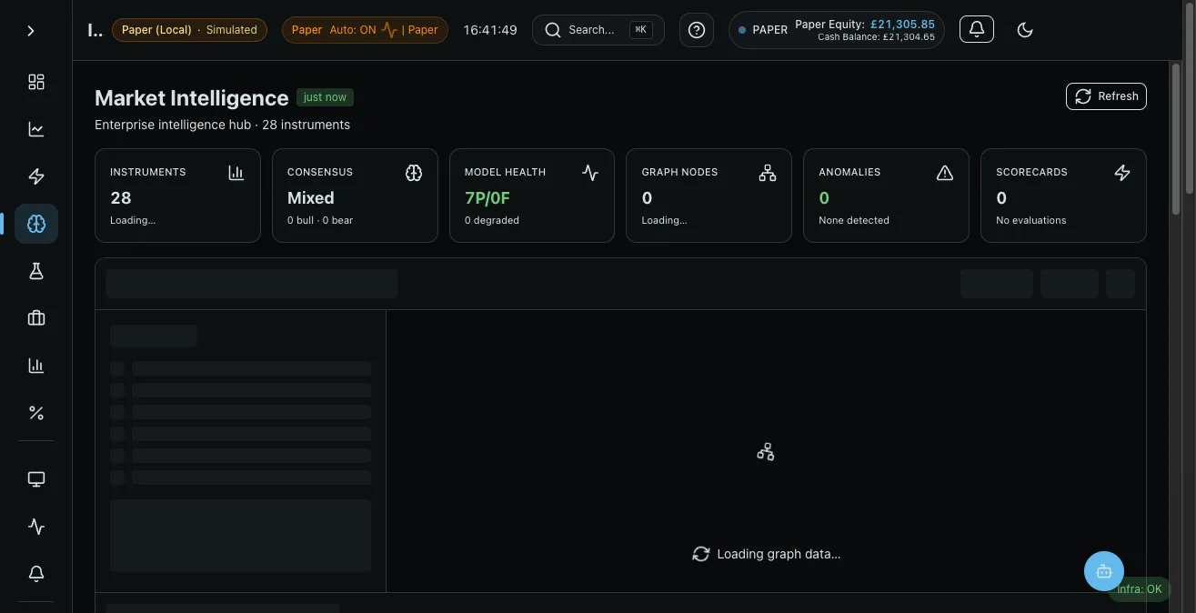Open the flask research icon in sidebar

[36, 271]
